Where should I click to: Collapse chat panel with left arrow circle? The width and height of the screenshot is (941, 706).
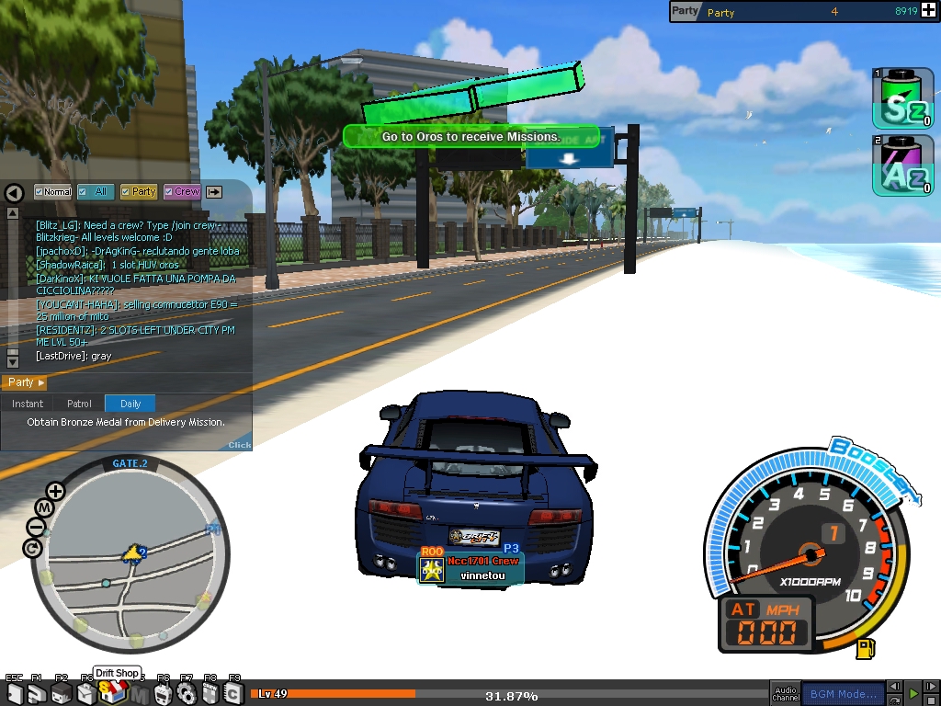(14, 193)
